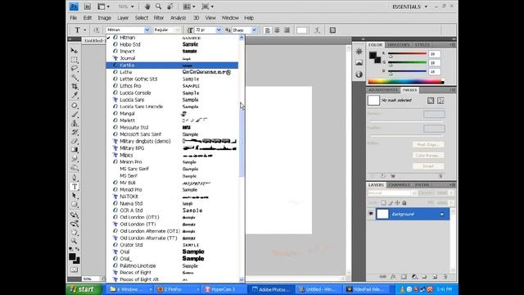Open the HyperCam 3 taskbar item
This screenshot has height=295, width=524.
click(224, 289)
